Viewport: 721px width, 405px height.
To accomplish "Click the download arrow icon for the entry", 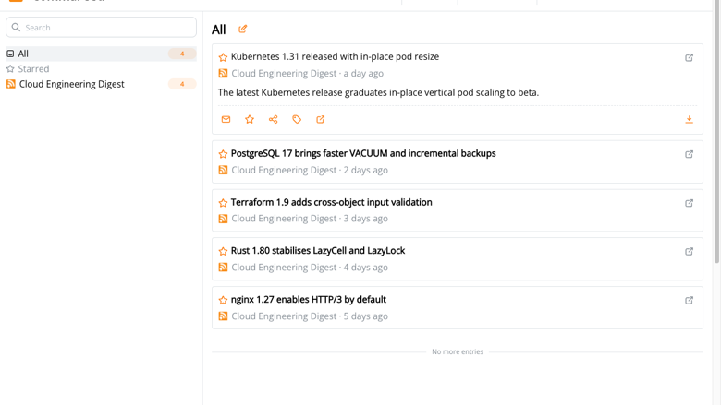I will pyautogui.click(x=689, y=119).
